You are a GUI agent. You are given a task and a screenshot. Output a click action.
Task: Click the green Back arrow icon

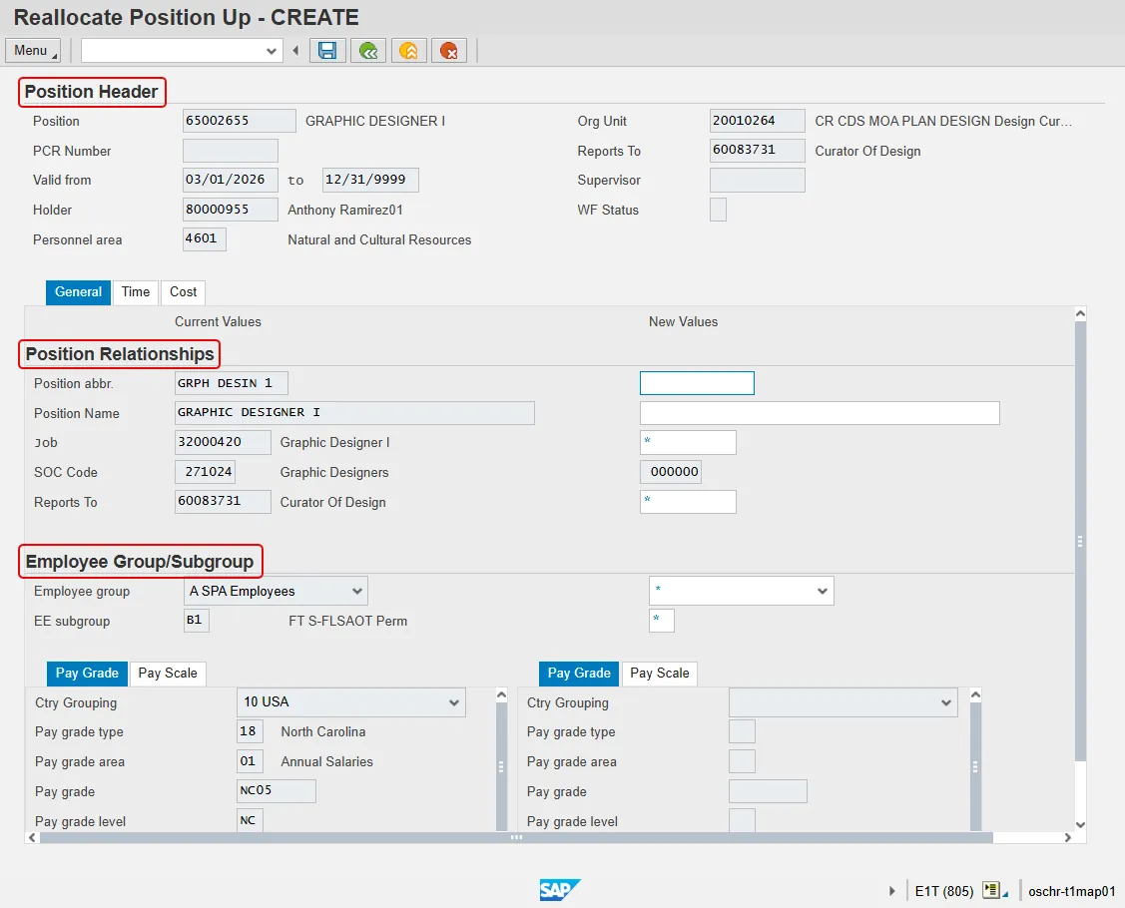368,51
